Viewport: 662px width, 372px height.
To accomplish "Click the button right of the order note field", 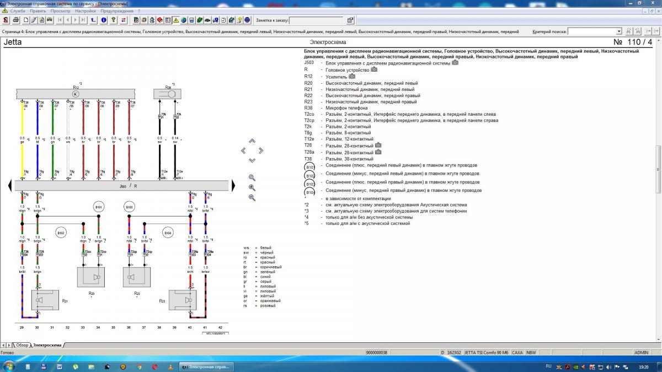I will [350, 20].
